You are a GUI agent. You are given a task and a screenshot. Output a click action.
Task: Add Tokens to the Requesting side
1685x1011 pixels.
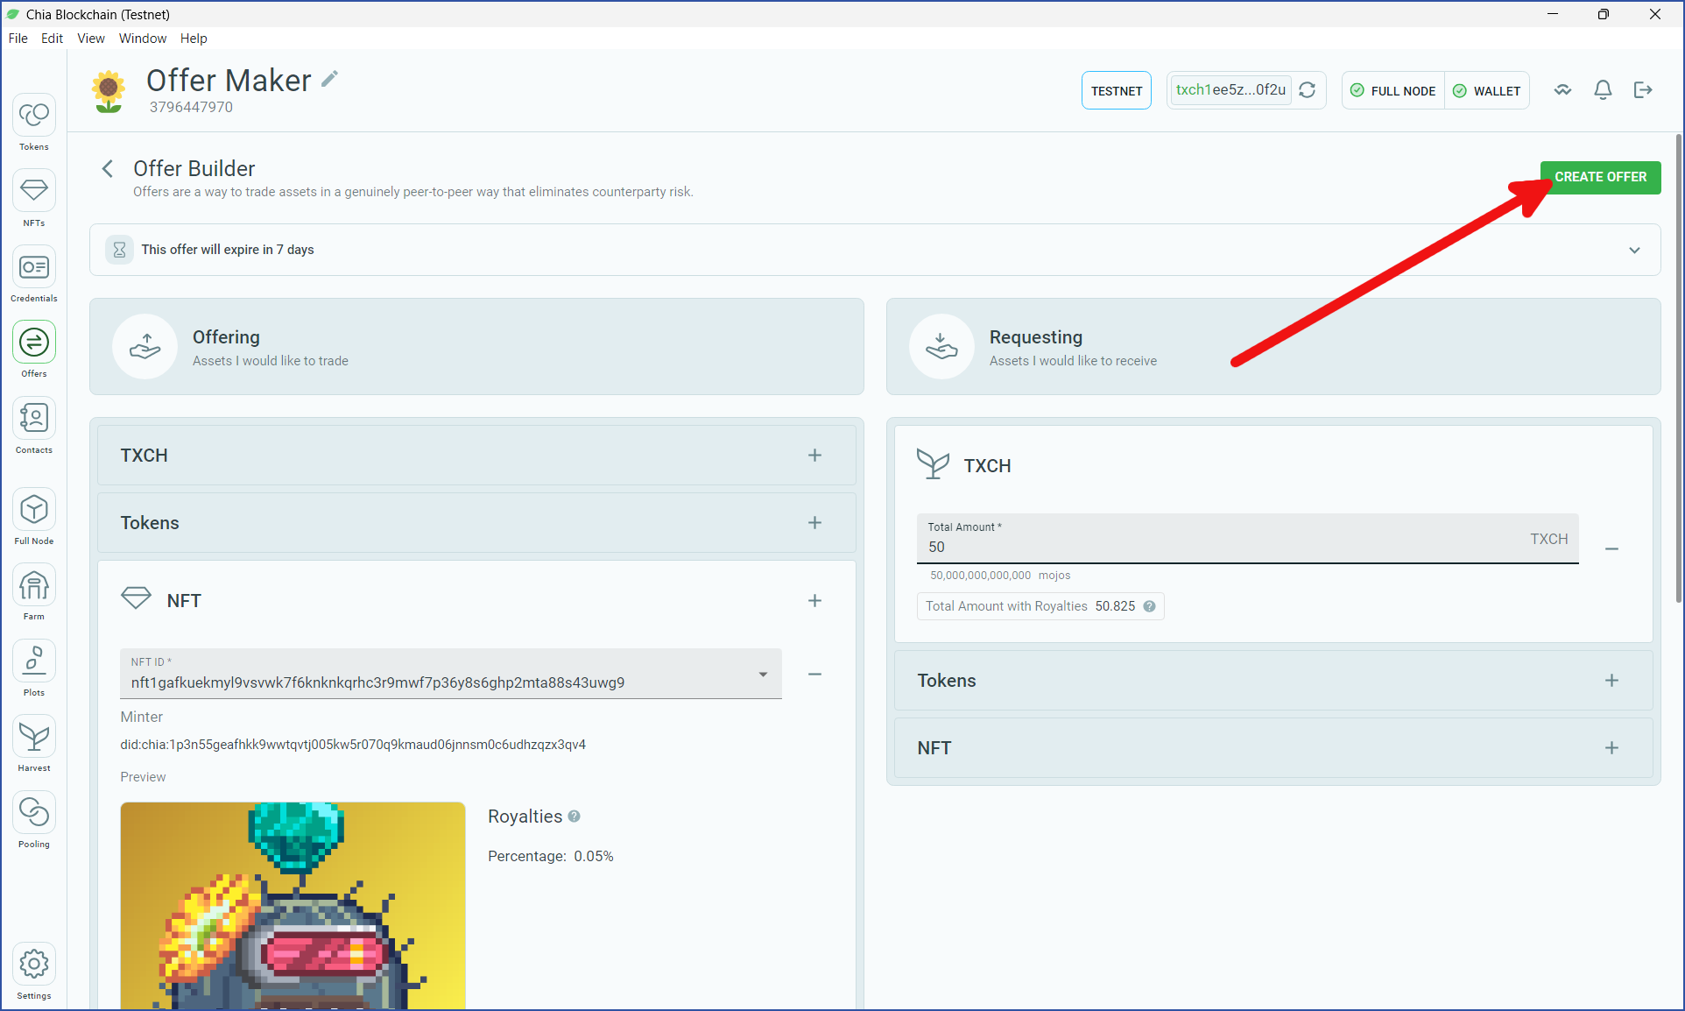click(x=1611, y=681)
